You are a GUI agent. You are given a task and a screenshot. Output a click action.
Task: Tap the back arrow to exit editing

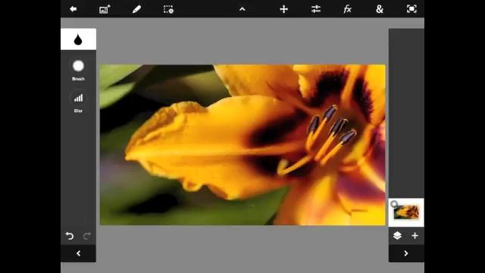pyautogui.click(x=74, y=9)
